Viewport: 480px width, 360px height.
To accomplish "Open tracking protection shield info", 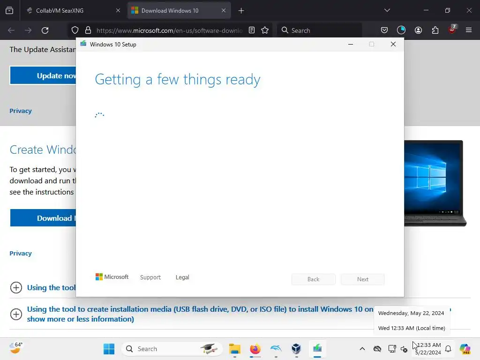I will [x=75, y=30].
